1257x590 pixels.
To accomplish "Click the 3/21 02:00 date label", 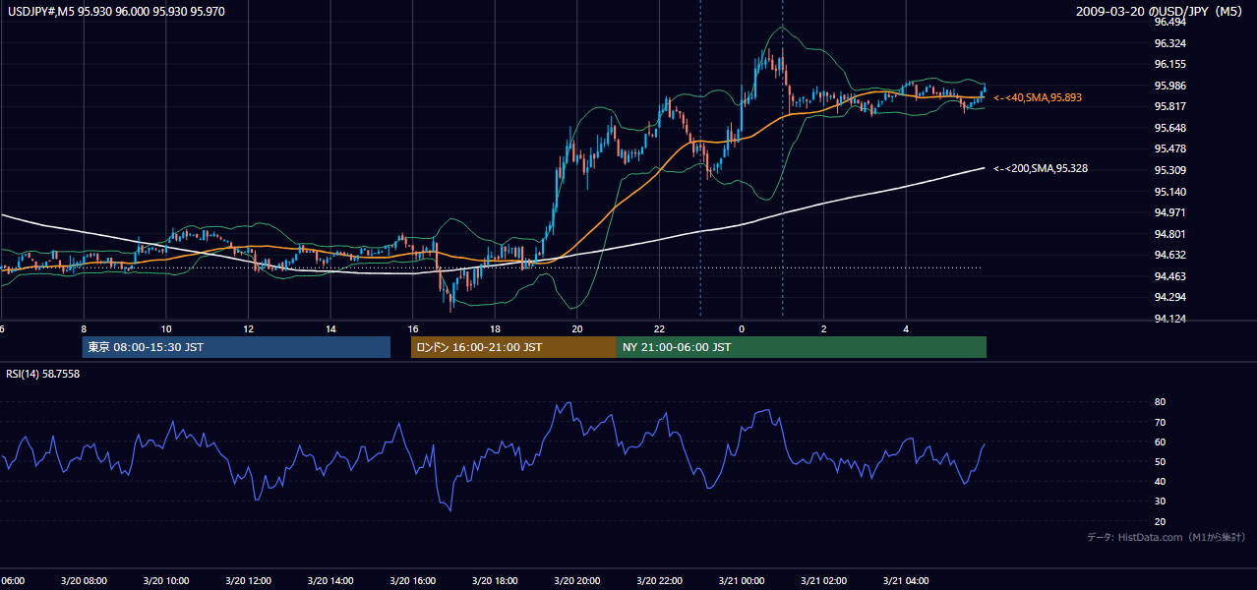I will (824, 581).
